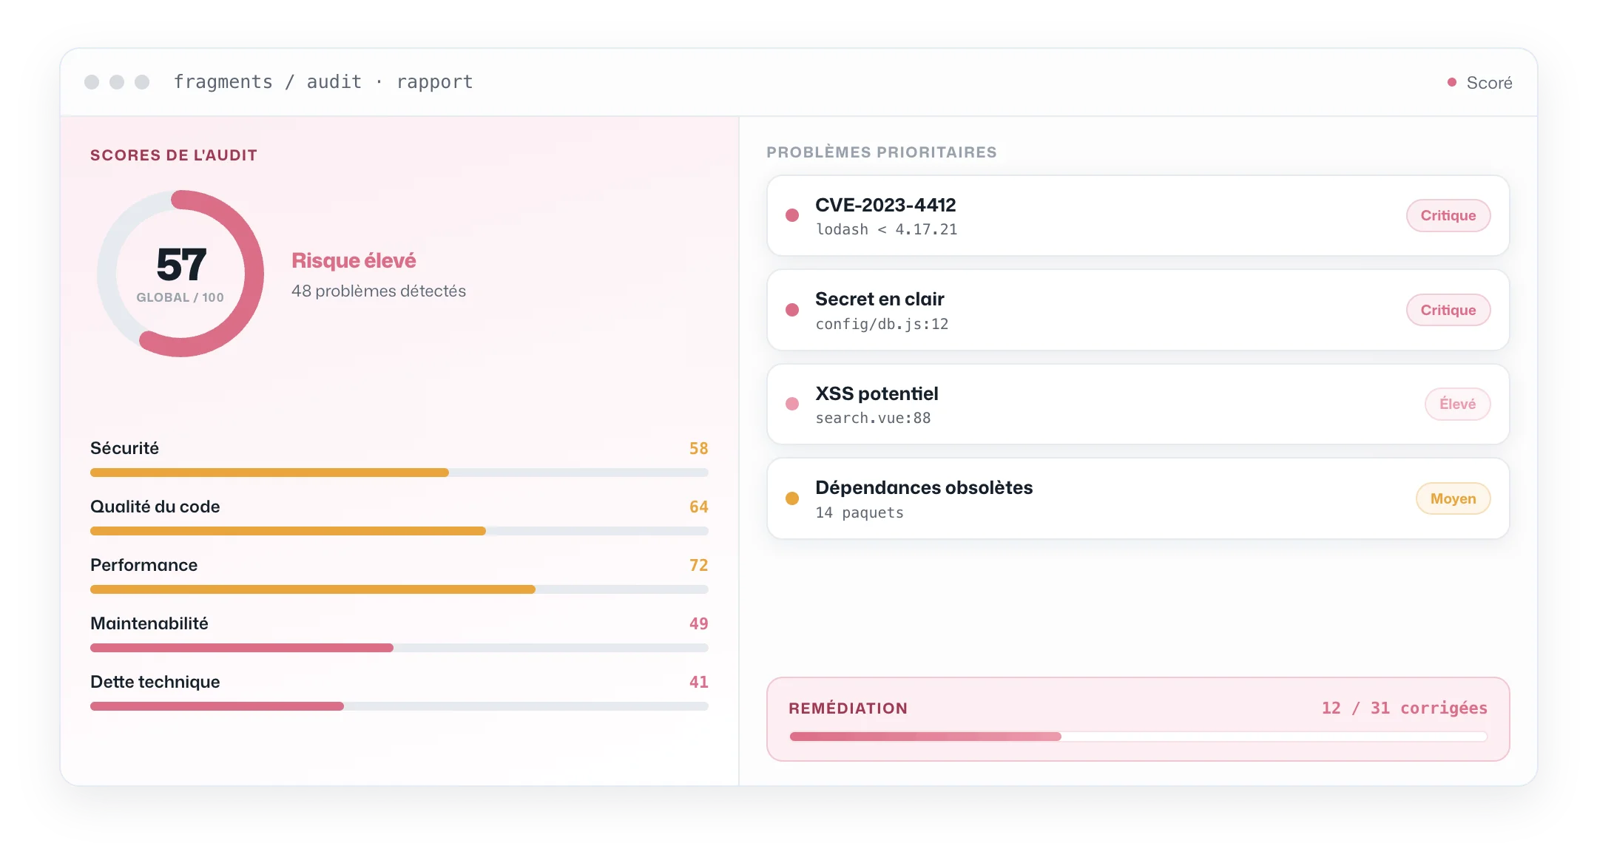This screenshot has width=1597, height=846.
Task: Click the REMÉDIATION heading
Action: [848, 708]
